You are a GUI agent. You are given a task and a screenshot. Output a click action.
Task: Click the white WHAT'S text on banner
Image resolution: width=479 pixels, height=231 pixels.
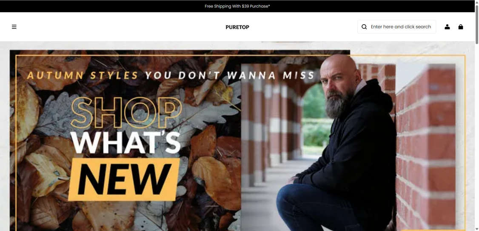(x=125, y=142)
